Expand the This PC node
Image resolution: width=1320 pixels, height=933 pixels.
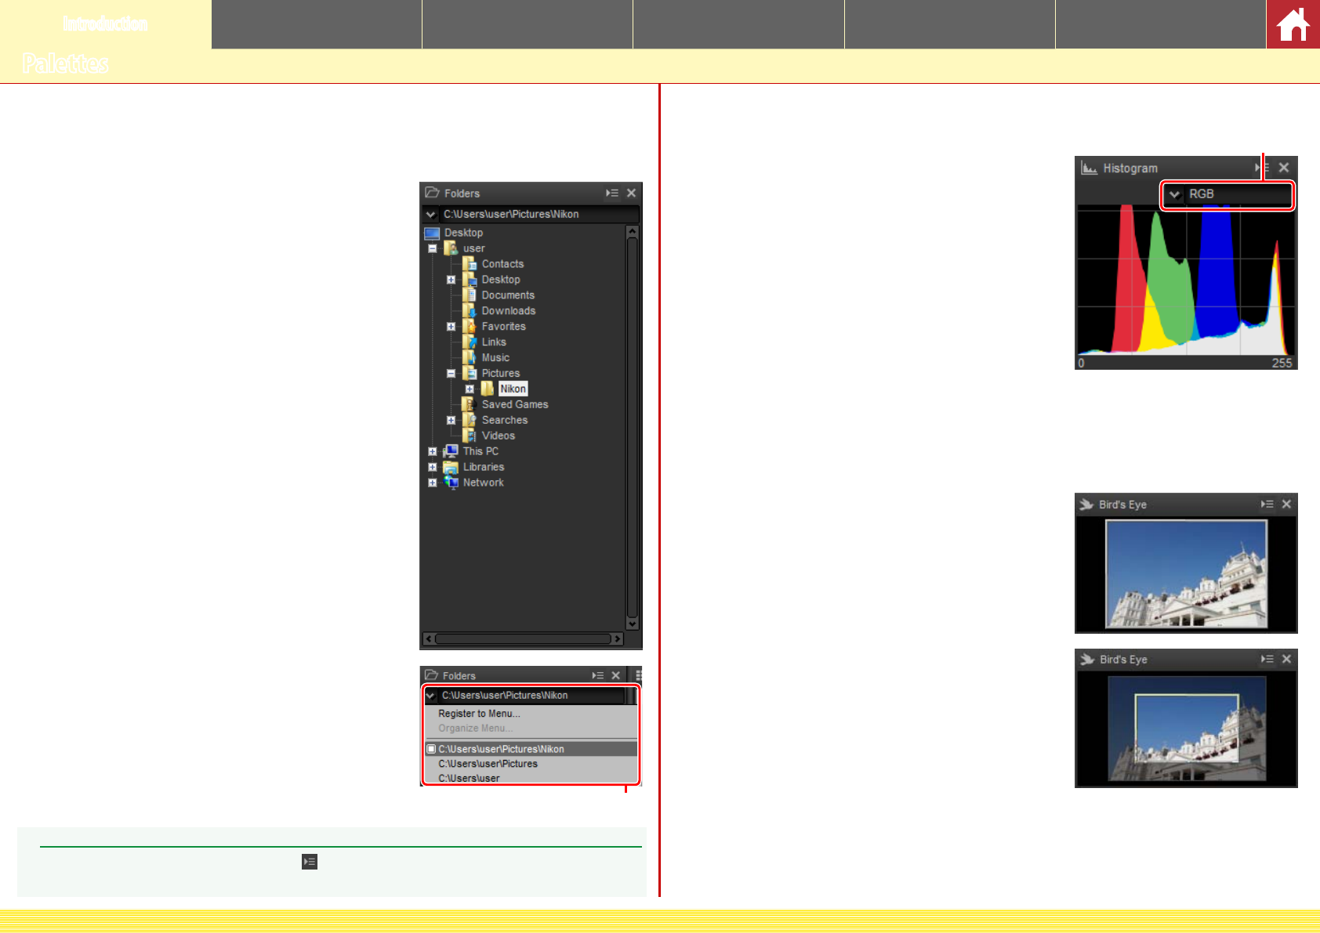pos(432,452)
